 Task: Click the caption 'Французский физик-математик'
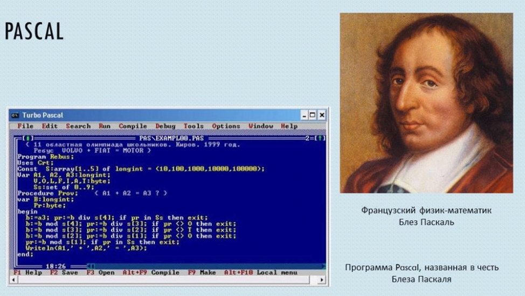point(426,210)
